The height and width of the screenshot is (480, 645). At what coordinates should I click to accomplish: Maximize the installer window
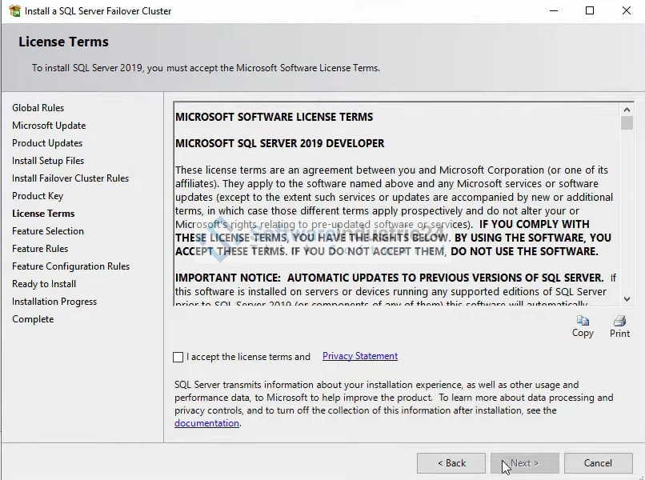[x=590, y=11]
